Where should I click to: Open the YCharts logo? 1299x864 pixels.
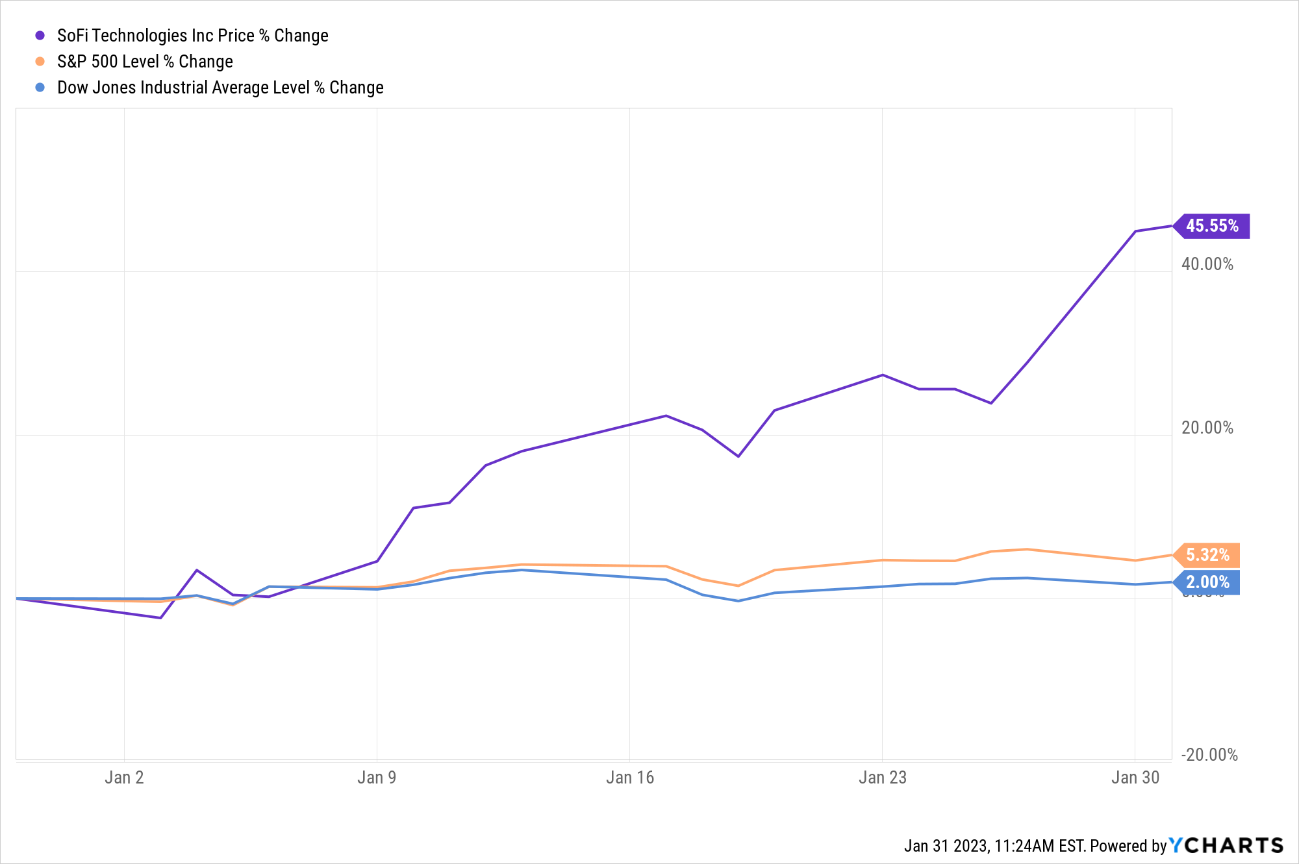[x=1226, y=845]
